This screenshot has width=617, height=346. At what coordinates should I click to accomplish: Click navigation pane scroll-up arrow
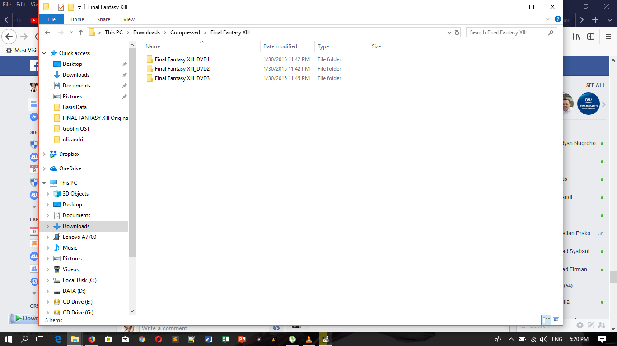point(132,45)
